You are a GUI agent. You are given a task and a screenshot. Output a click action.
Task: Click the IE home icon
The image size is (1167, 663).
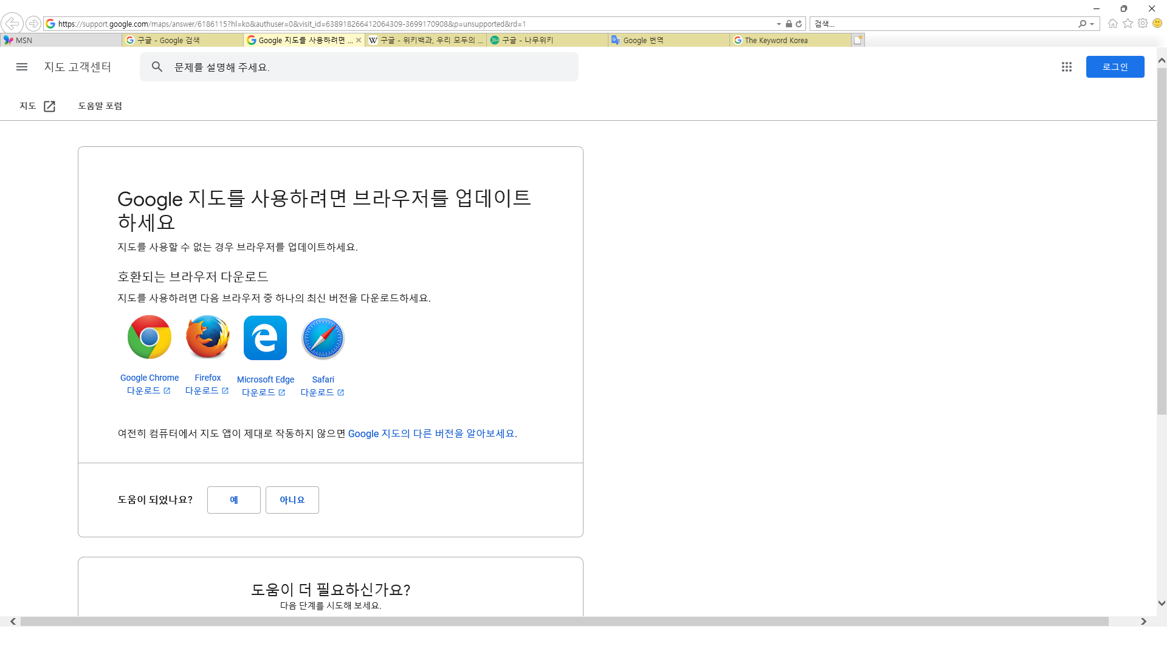tap(1113, 24)
